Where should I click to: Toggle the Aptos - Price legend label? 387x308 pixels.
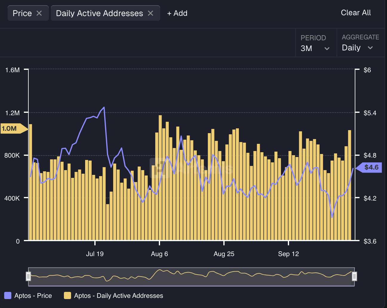pos(33,295)
